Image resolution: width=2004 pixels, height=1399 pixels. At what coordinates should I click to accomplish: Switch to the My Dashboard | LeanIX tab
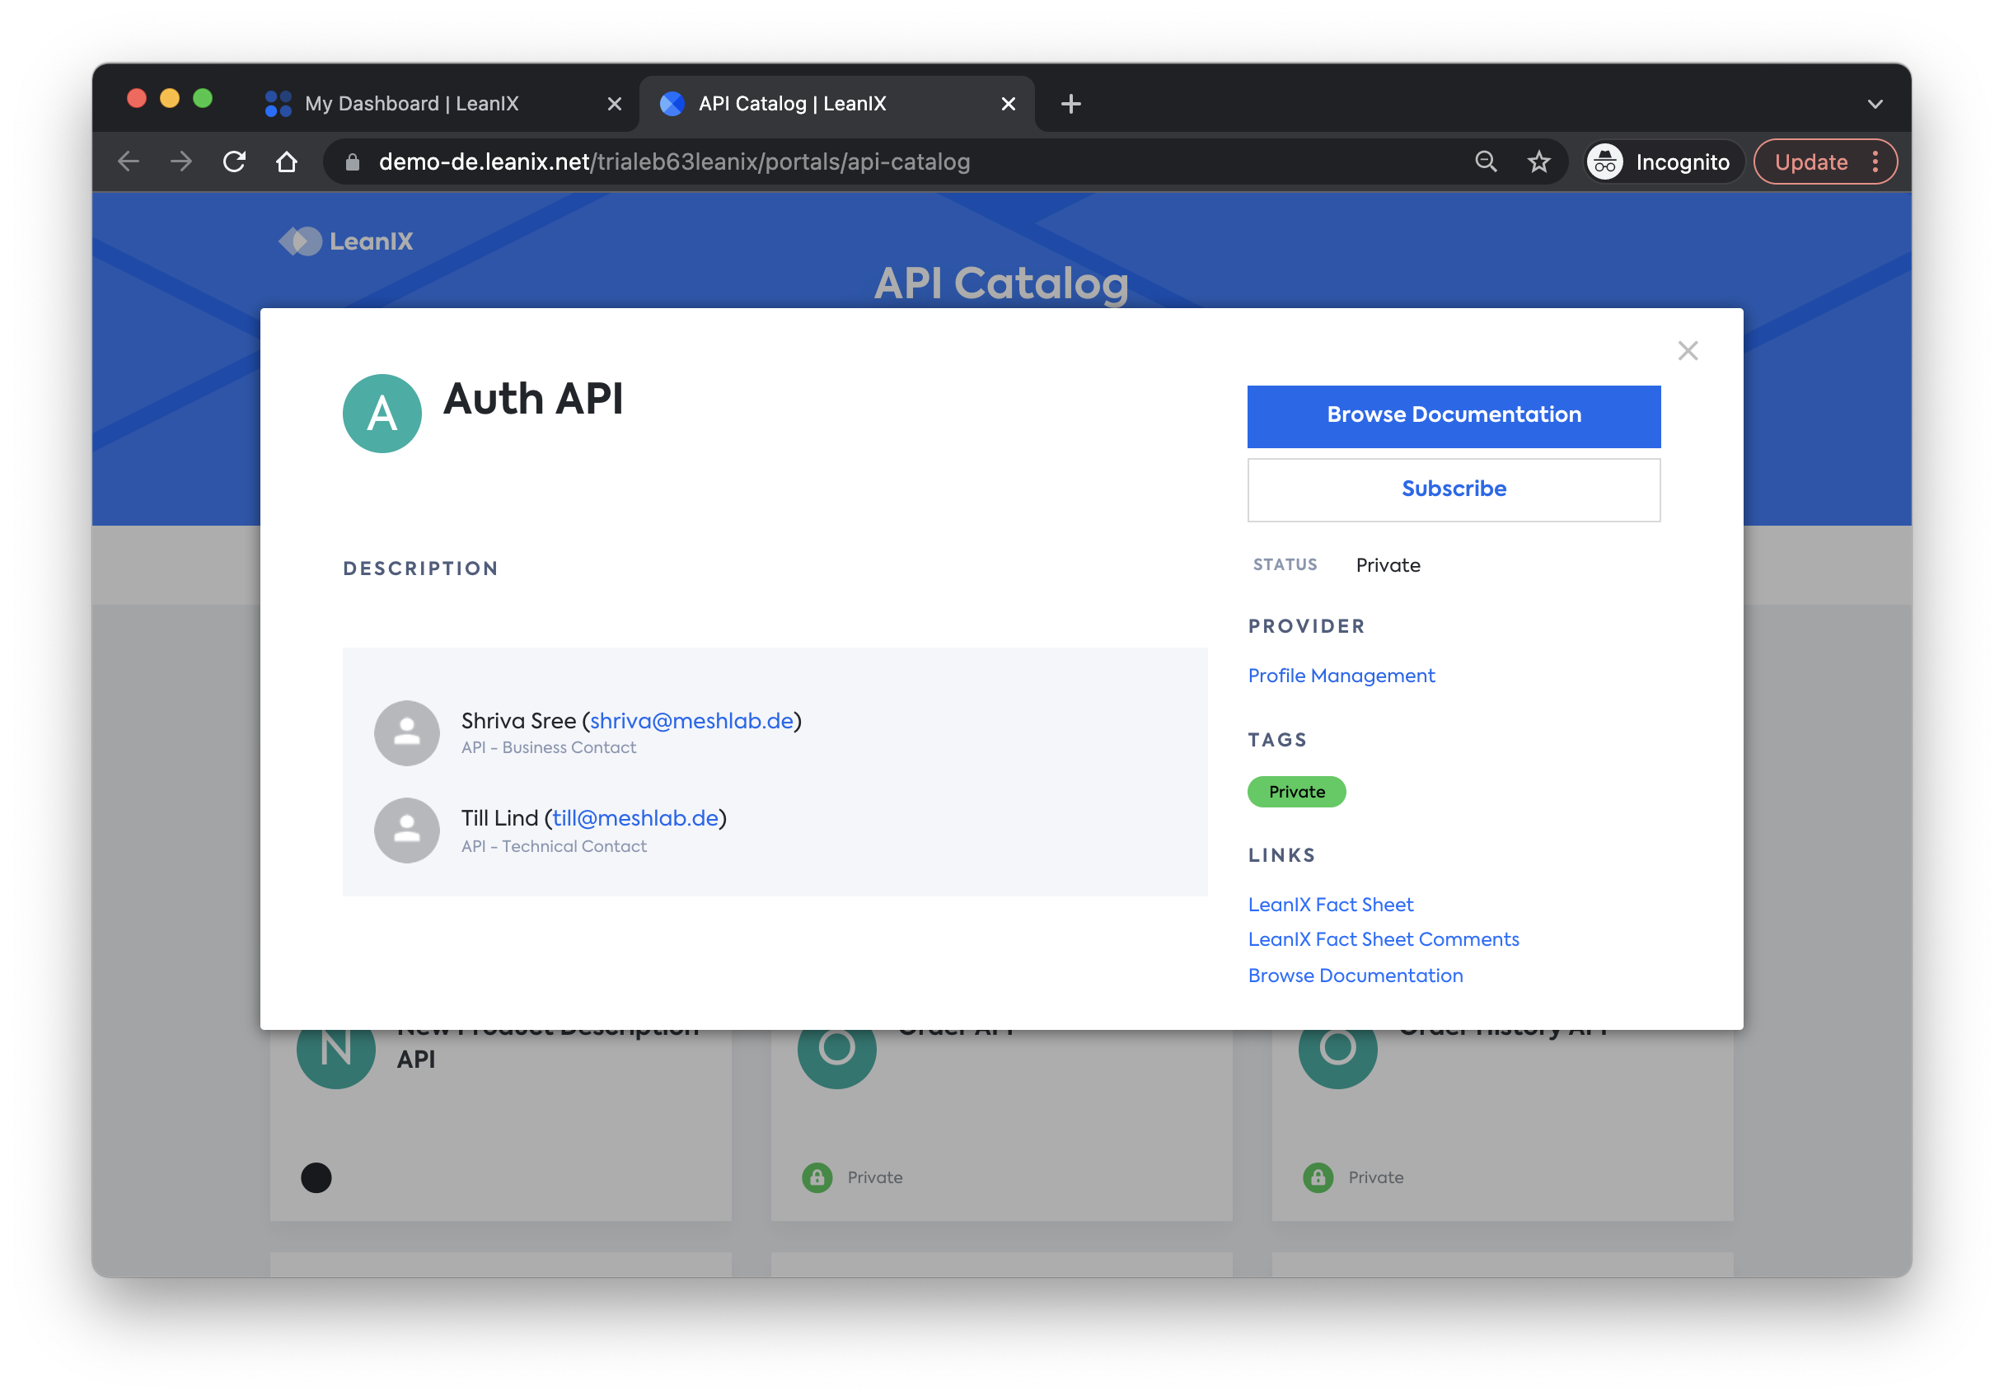412,104
